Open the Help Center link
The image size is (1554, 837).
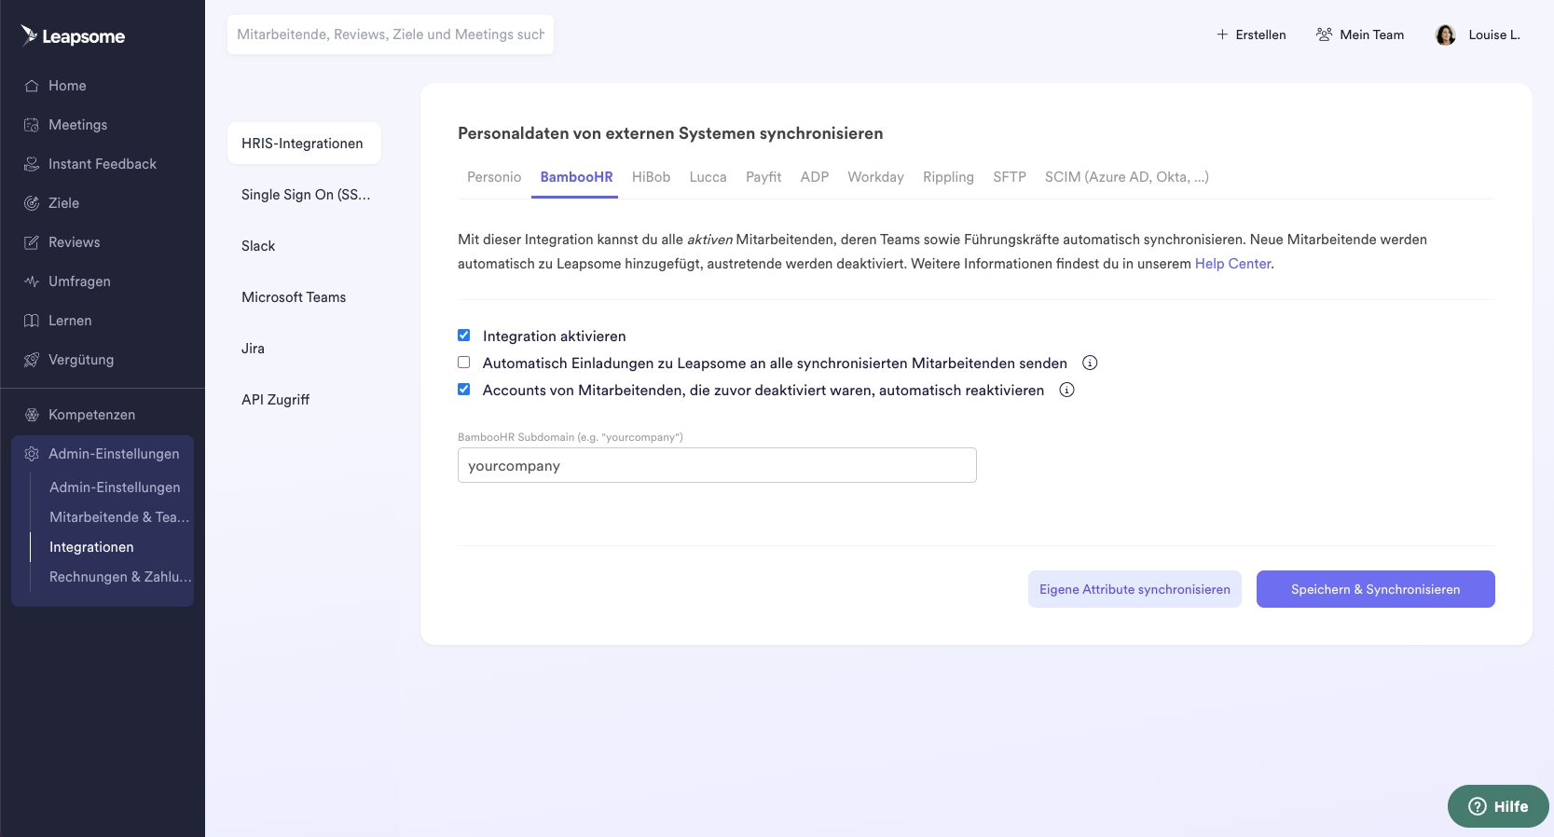coord(1232,264)
